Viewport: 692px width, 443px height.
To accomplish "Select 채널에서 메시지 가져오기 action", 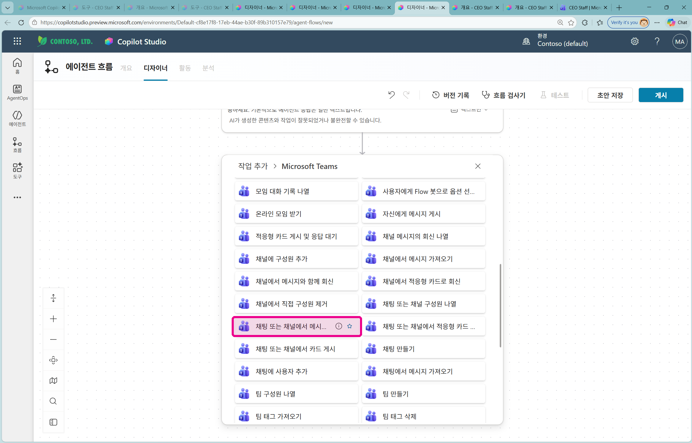I will (x=424, y=259).
